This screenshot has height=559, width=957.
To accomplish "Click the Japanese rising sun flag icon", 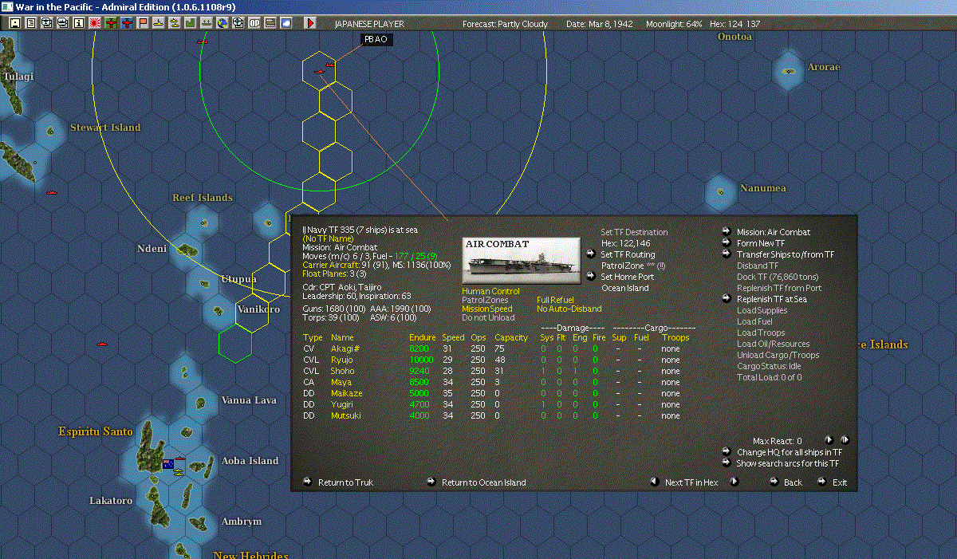I will (94, 23).
